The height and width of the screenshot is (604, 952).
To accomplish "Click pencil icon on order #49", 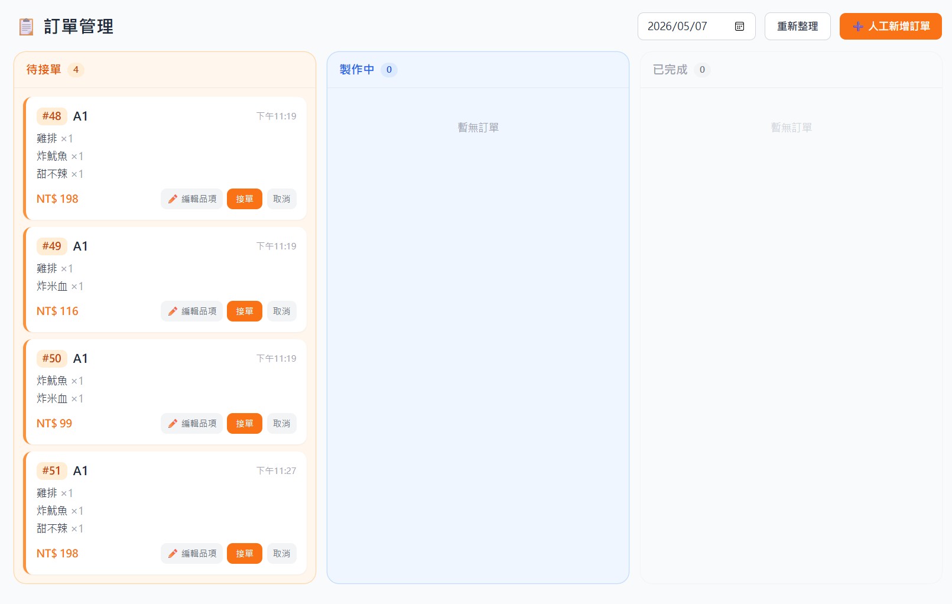I will (173, 311).
